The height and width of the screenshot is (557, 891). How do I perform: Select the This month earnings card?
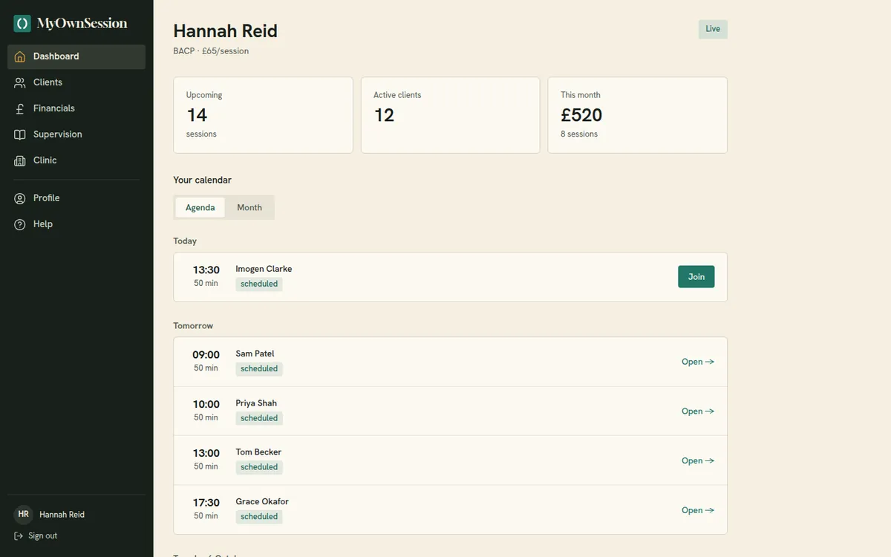638,115
